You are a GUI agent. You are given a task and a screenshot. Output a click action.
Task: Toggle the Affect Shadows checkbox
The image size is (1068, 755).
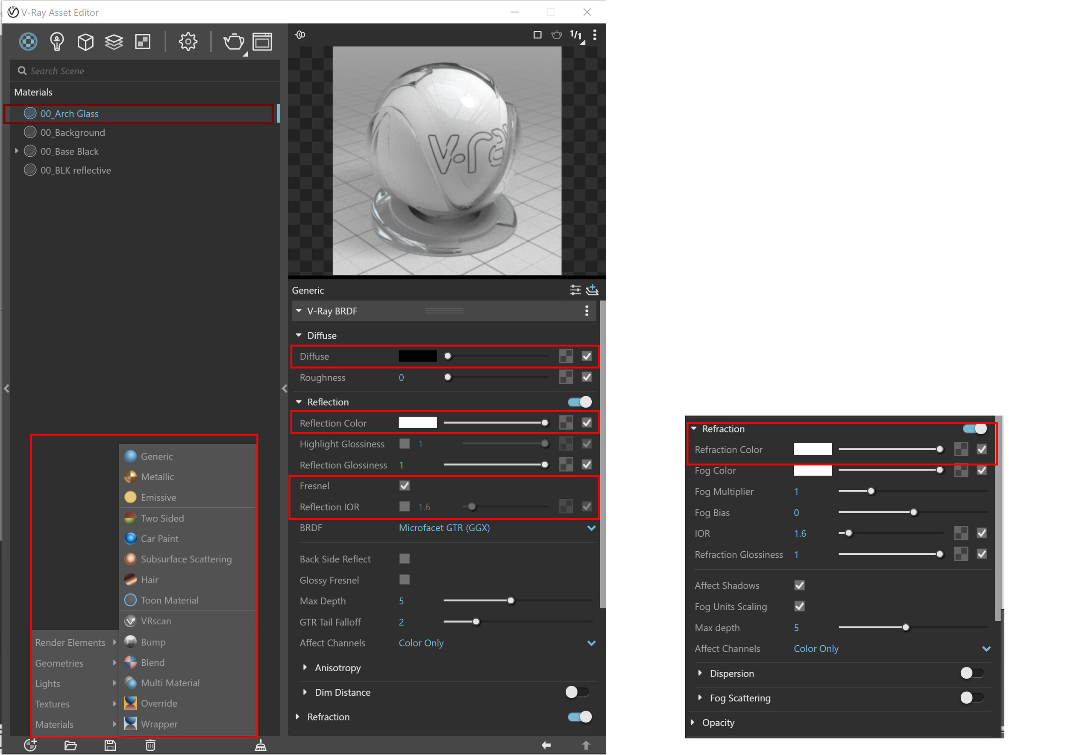pos(800,585)
